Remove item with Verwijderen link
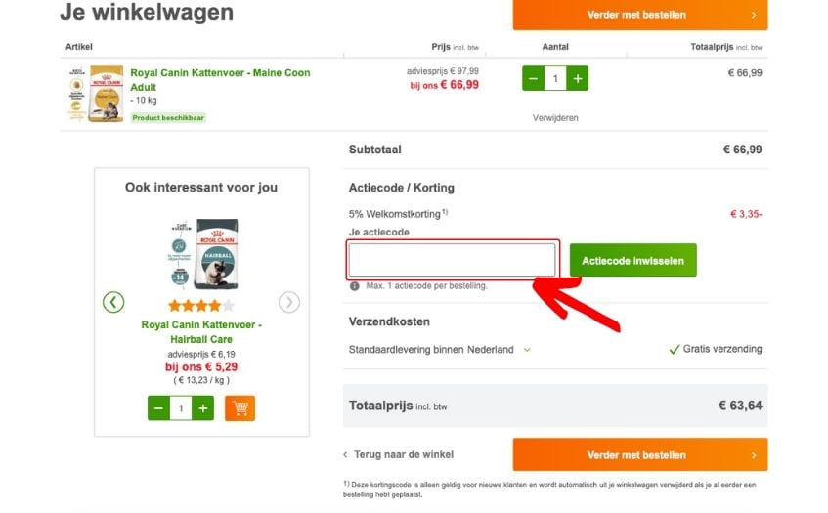 click(555, 117)
